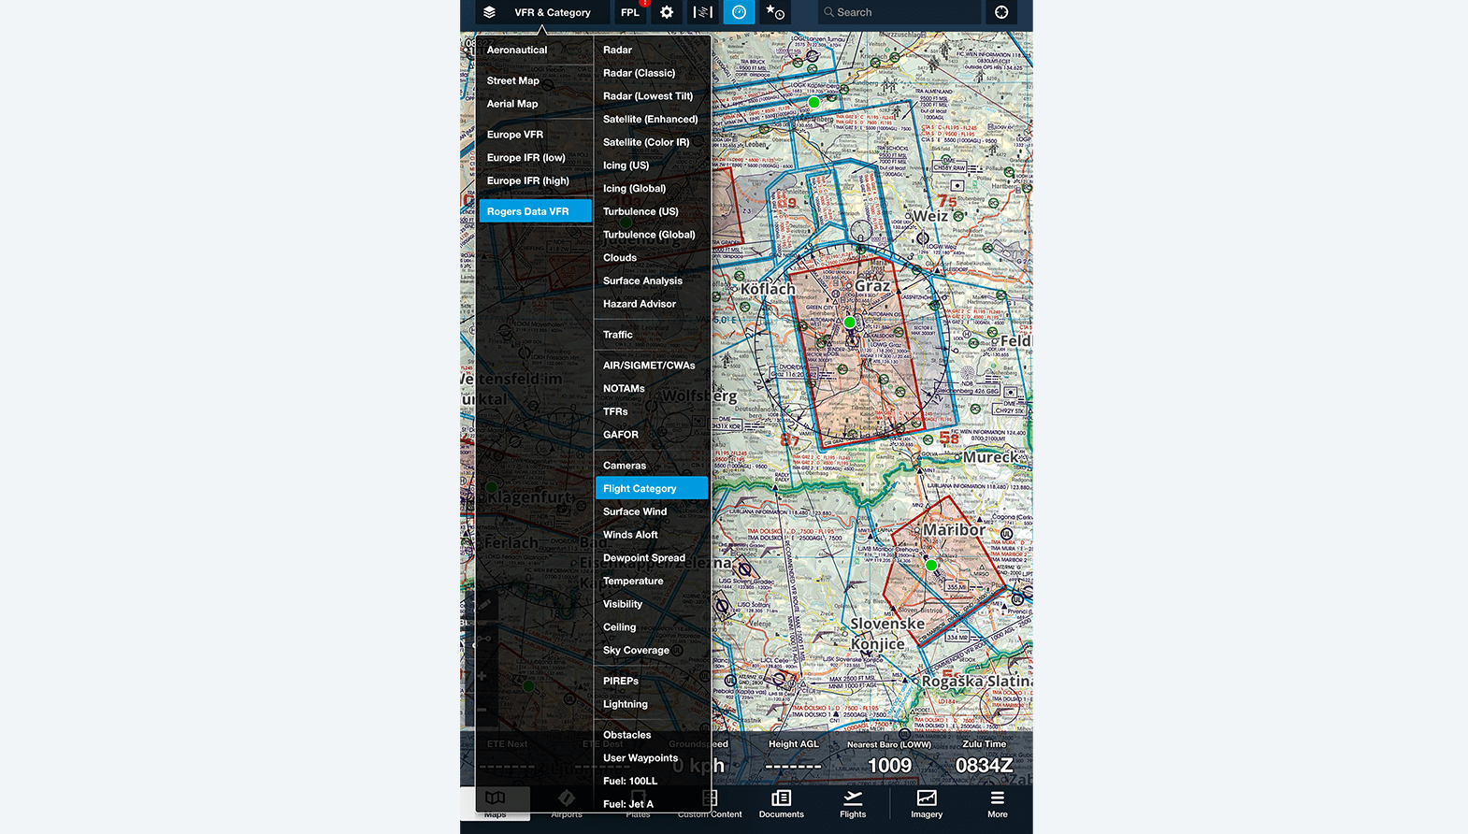Open the Documents tab icon
The image size is (1468, 834).
pyautogui.click(x=782, y=804)
